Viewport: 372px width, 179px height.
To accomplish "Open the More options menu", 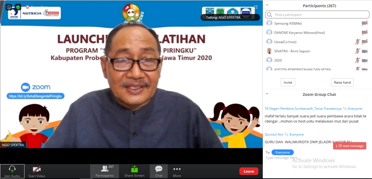I will pos(177,171).
